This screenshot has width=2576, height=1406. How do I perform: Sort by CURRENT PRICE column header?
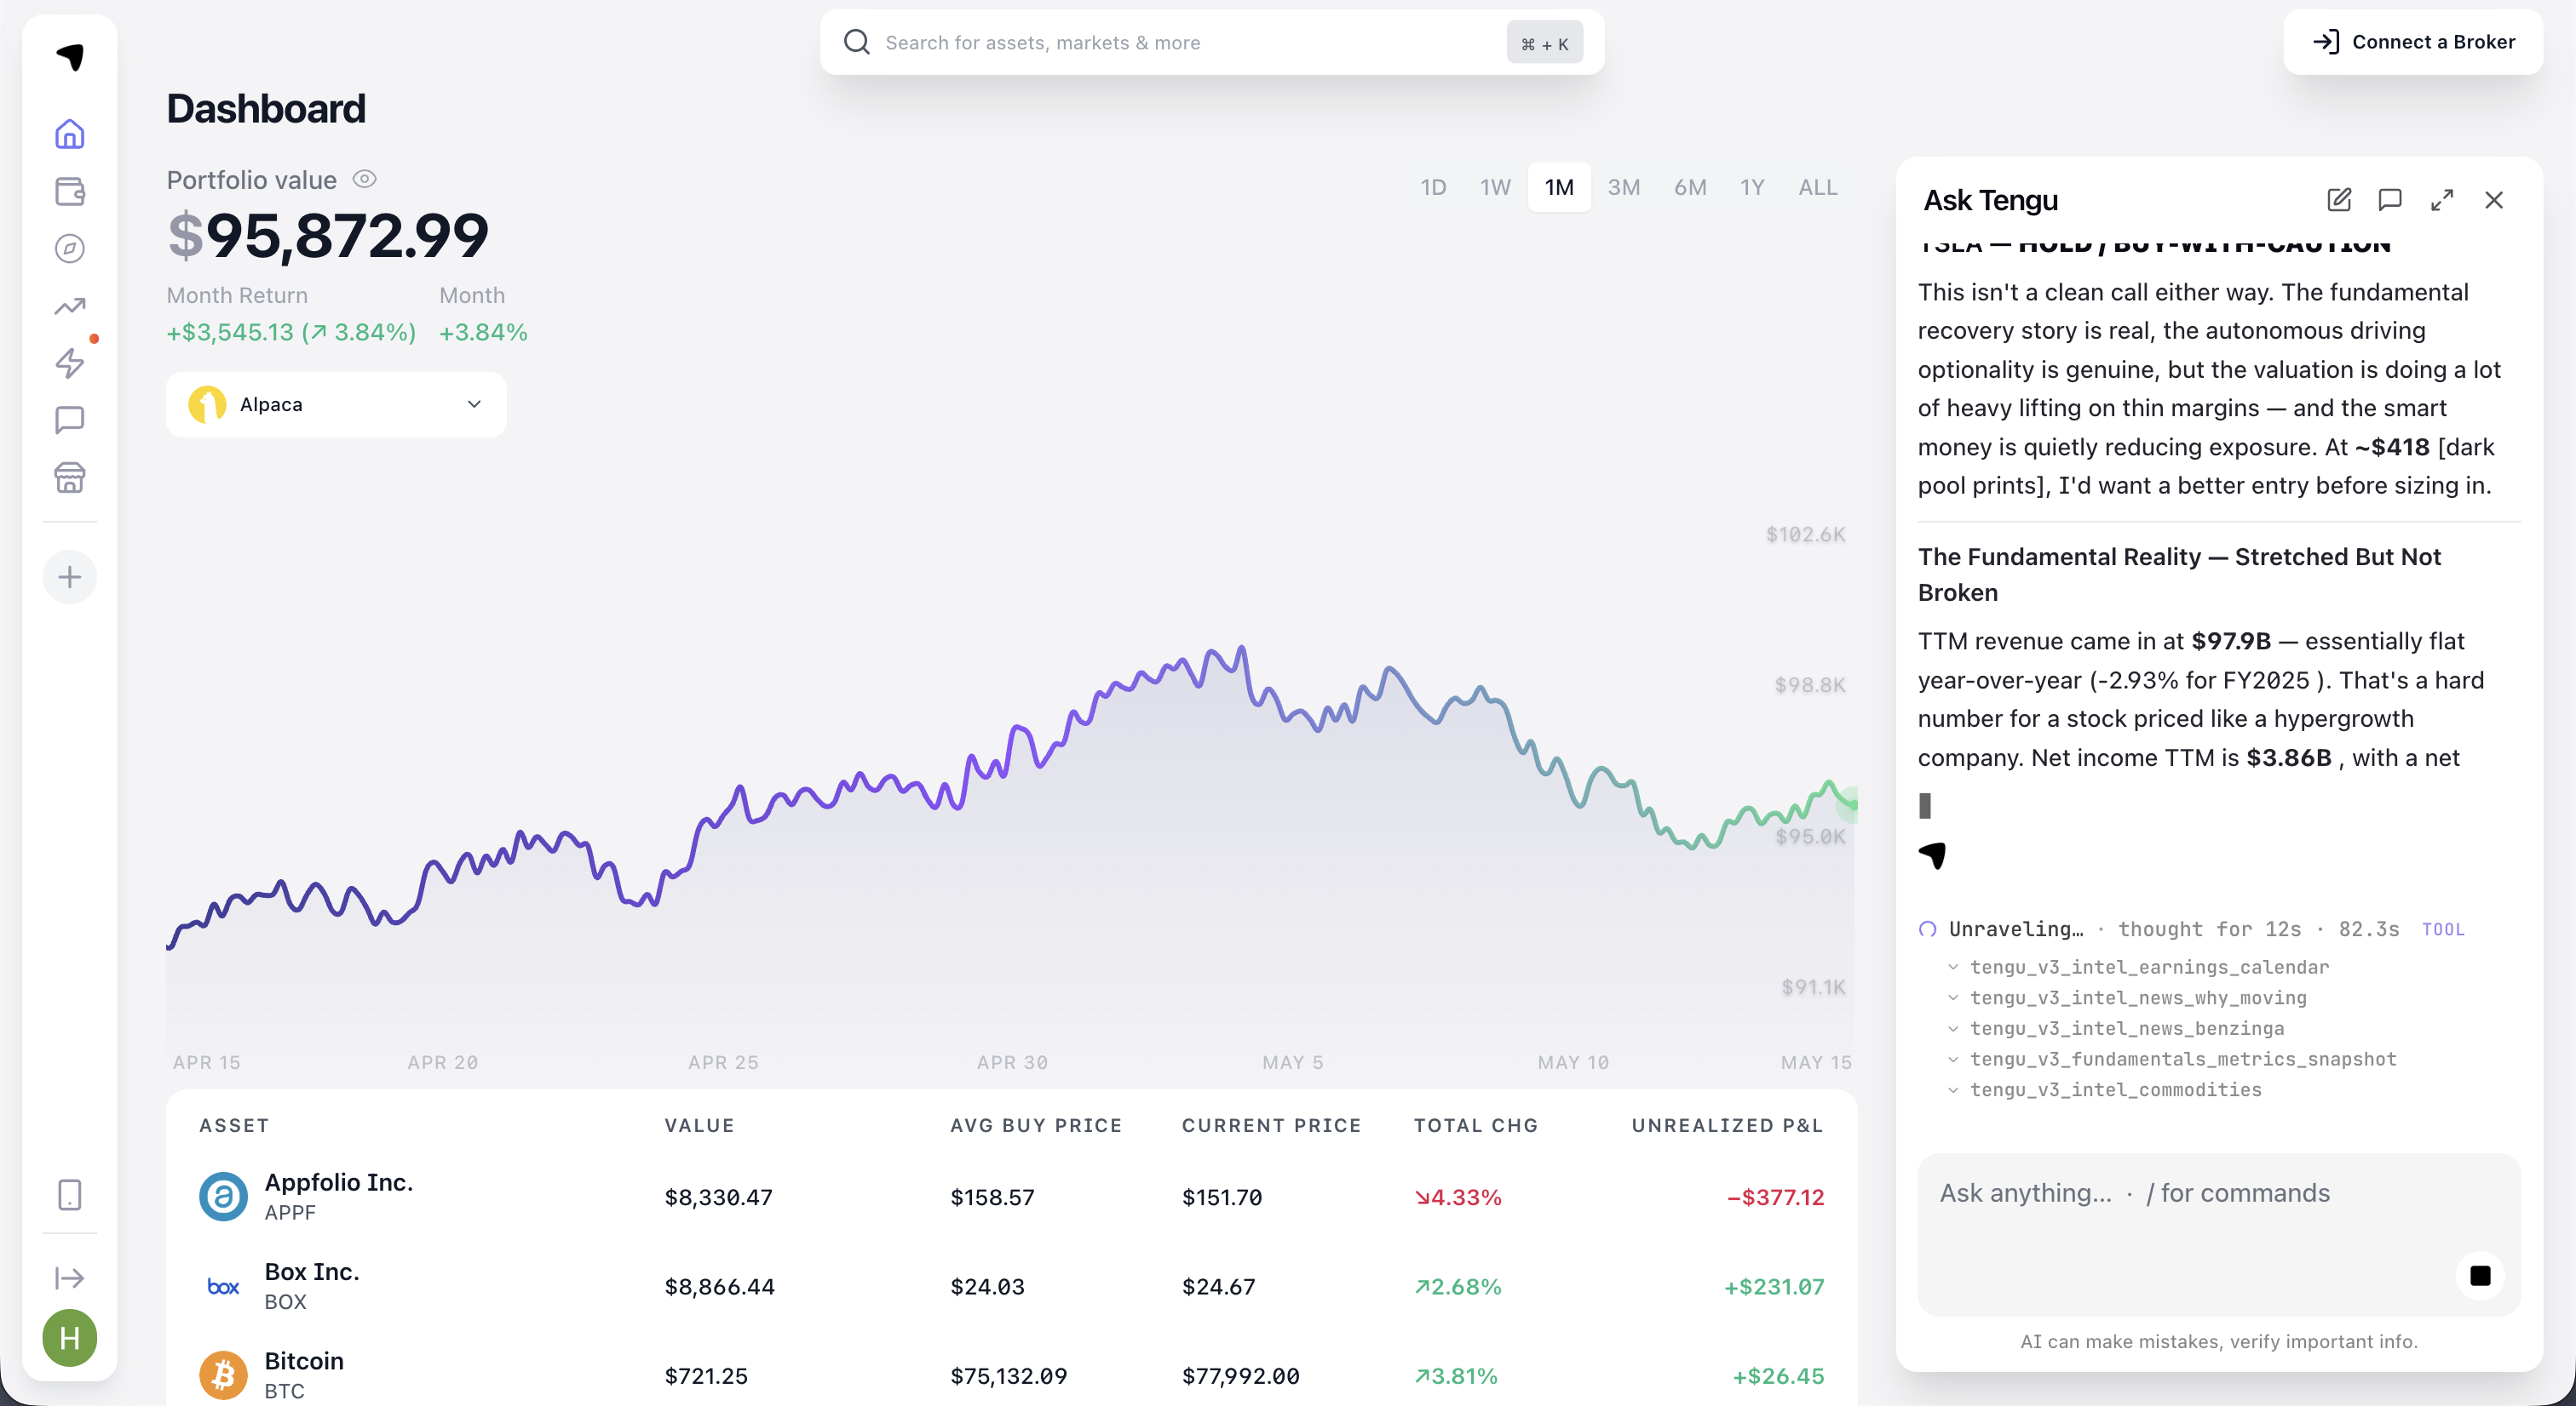(x=1271, y=1125)
